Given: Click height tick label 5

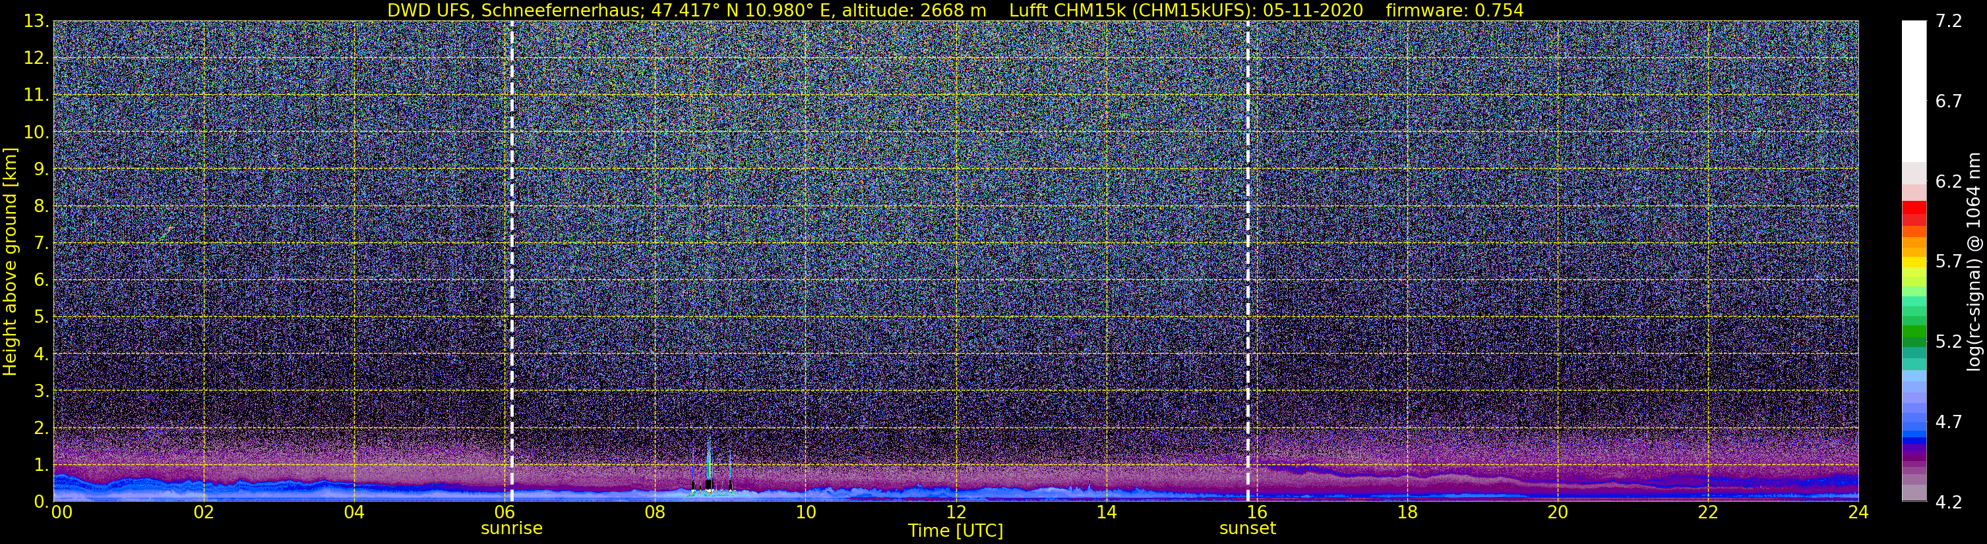Looking at the screenshot, I should tap(40, 317).
